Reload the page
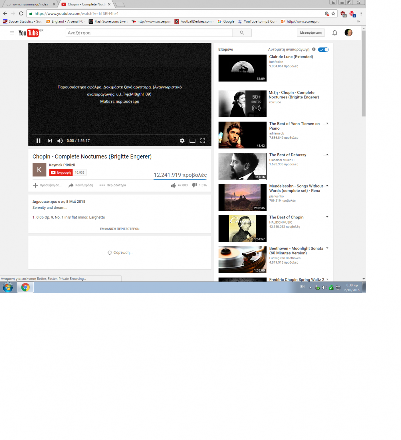 pyautogui.click(x=21, y=13)
